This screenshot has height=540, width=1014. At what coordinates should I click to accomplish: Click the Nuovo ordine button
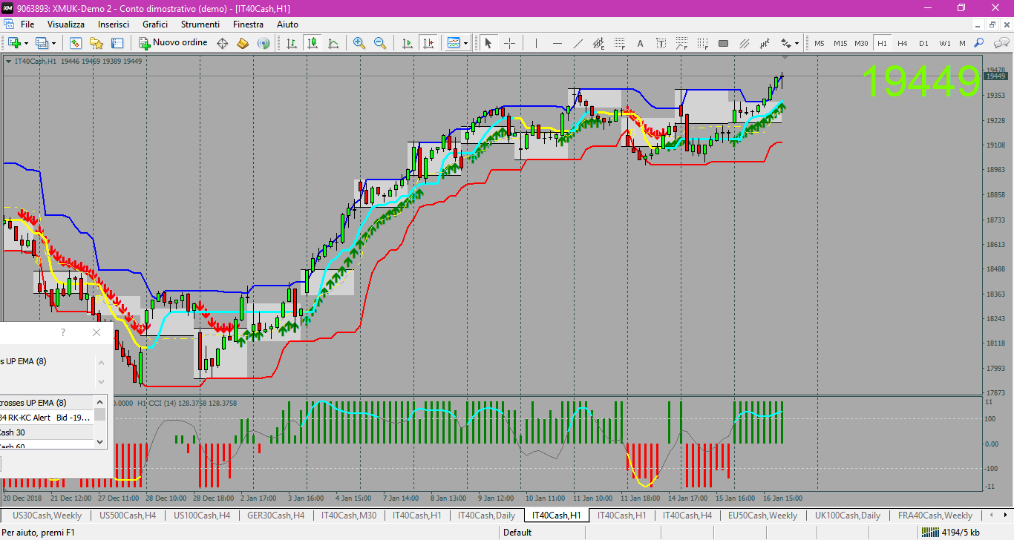(x=172, y=43)
